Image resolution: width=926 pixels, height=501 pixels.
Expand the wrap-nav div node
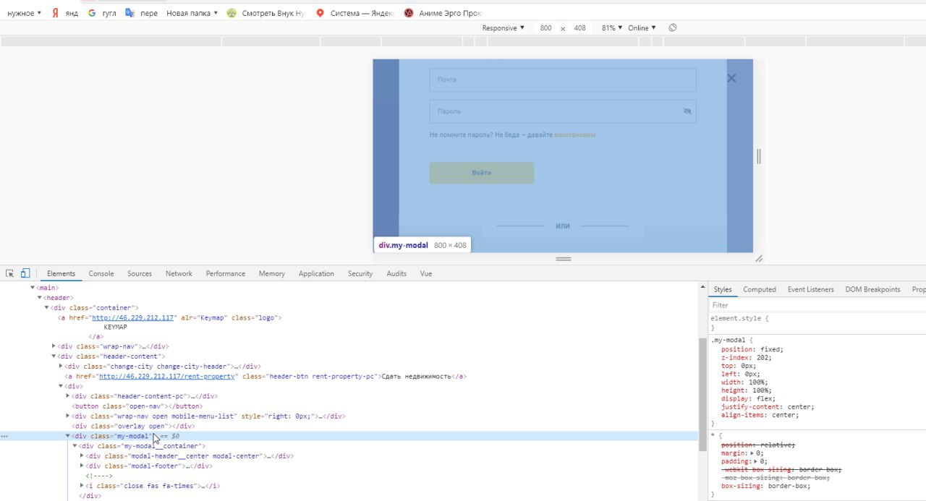coord(54,346)
